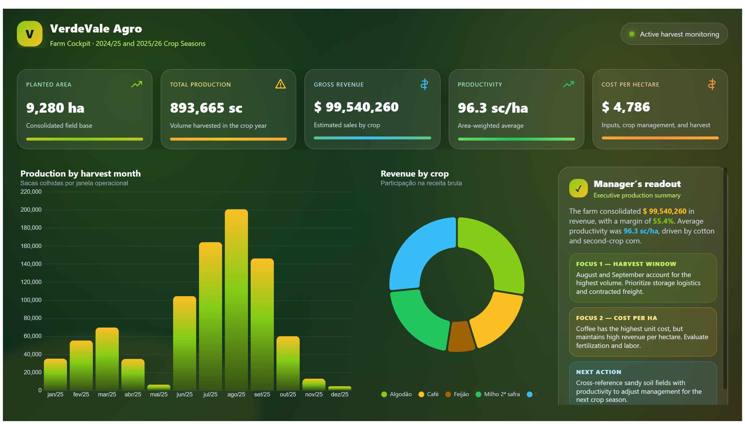Click the brown donut segment
The height and width of the screenshot is (424, 745).
click(461, 337)
